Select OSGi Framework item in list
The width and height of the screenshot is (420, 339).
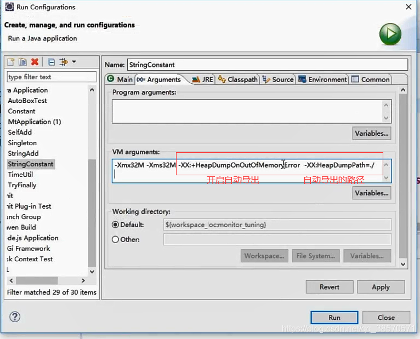pos(29,248)
